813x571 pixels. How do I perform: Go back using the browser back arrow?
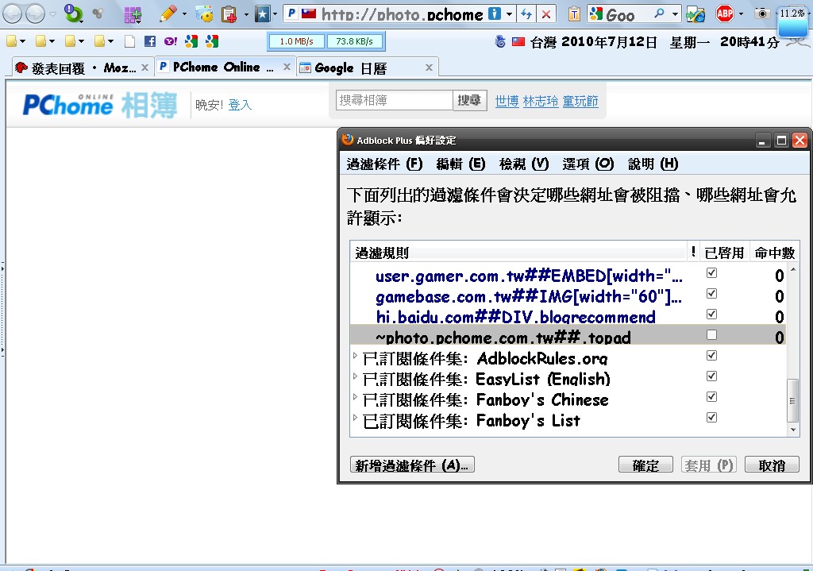pyautogui.click(x=12, y=14)
